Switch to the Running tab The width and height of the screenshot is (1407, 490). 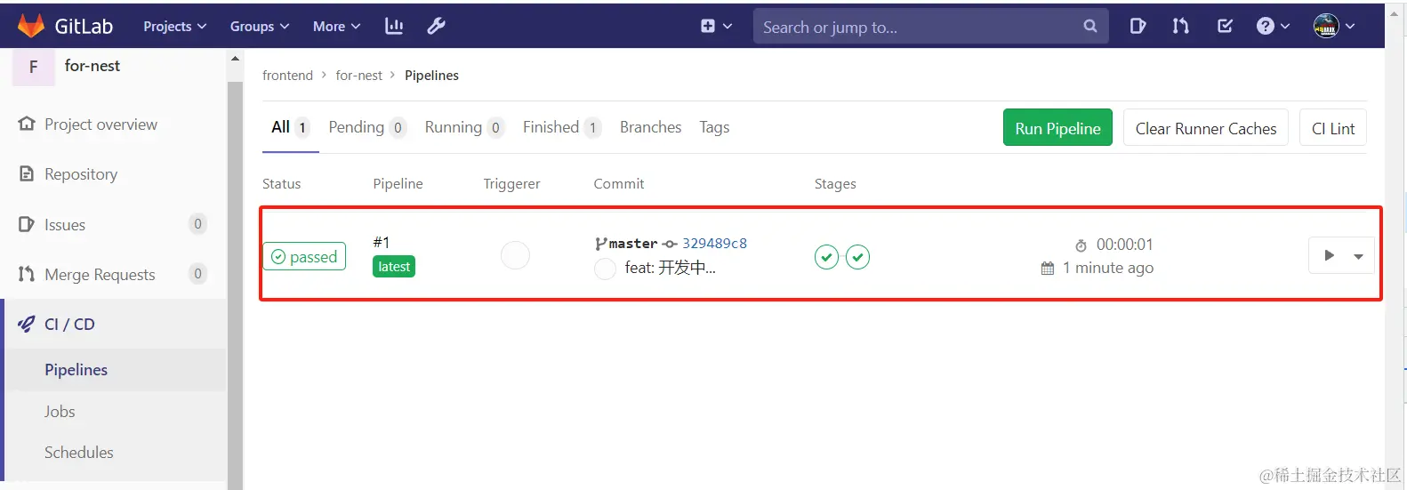tap(464, 127)
